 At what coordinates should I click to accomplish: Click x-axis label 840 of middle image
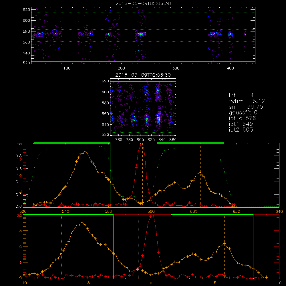coord(162,140)
